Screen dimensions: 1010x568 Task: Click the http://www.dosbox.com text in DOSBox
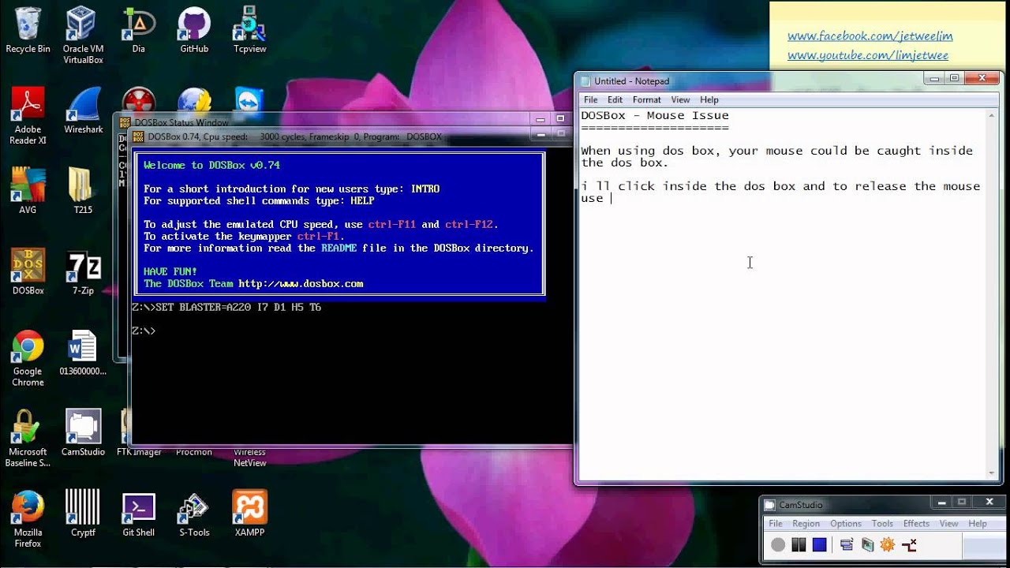pos(301,283)
